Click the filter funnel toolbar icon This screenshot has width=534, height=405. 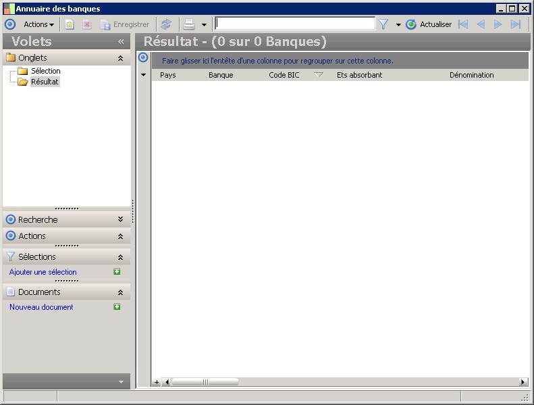383,24
